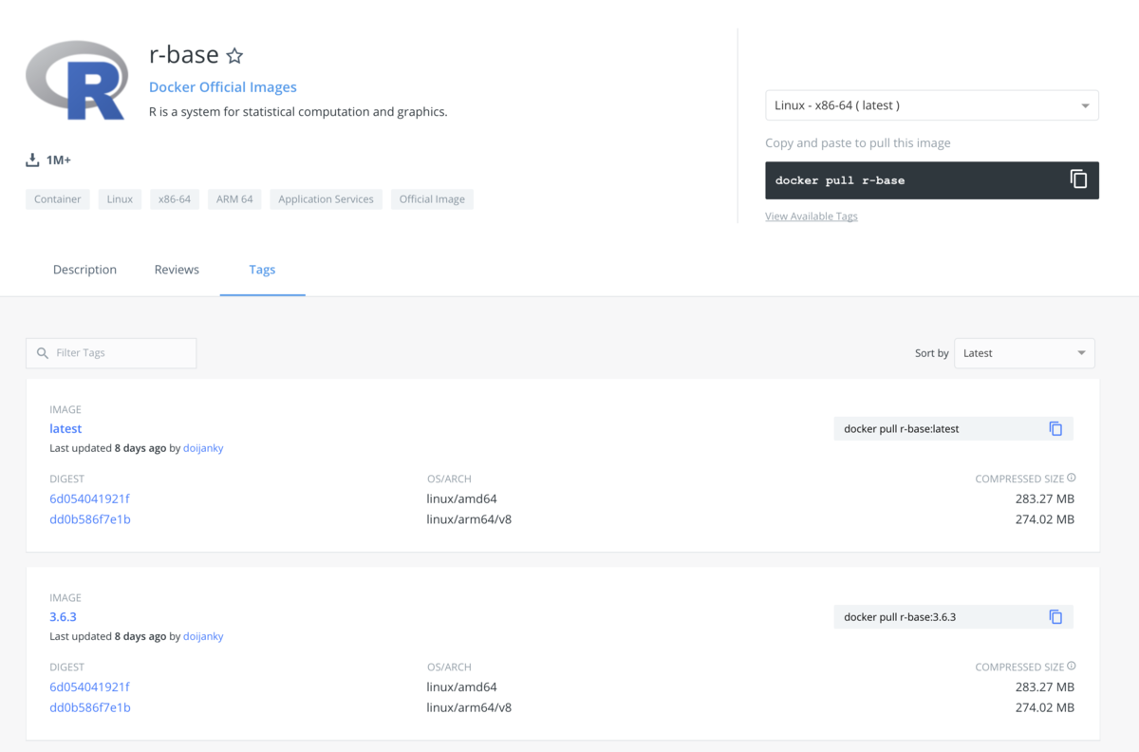Switch to the Reviews tab
1139x752 pixels.
pyautogui.click(x=177, y=270)
